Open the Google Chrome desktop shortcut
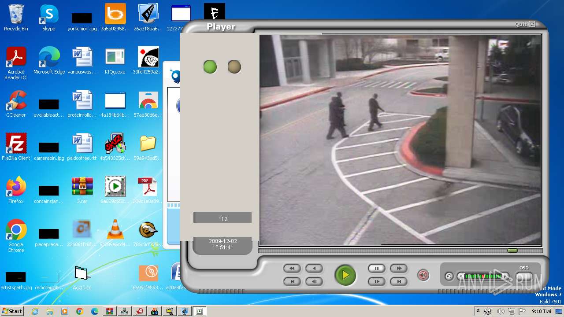This screenshot has width=564, height=317. coord(16,236)
